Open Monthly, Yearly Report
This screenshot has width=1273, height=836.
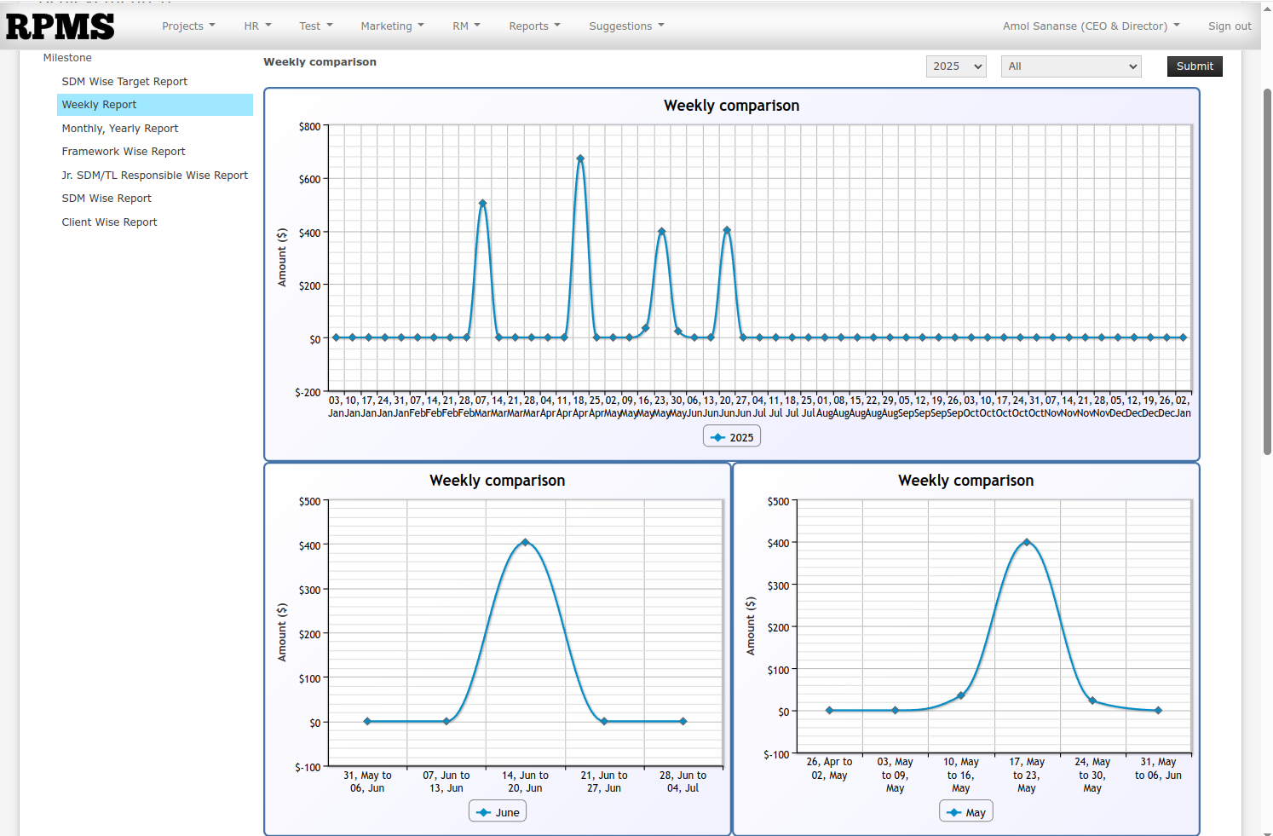point(120,129)
